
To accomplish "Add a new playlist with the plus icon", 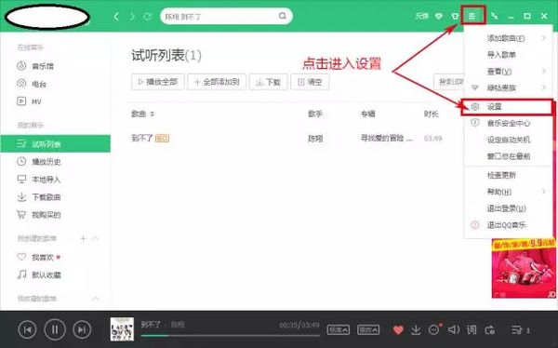I will (83, 238).
